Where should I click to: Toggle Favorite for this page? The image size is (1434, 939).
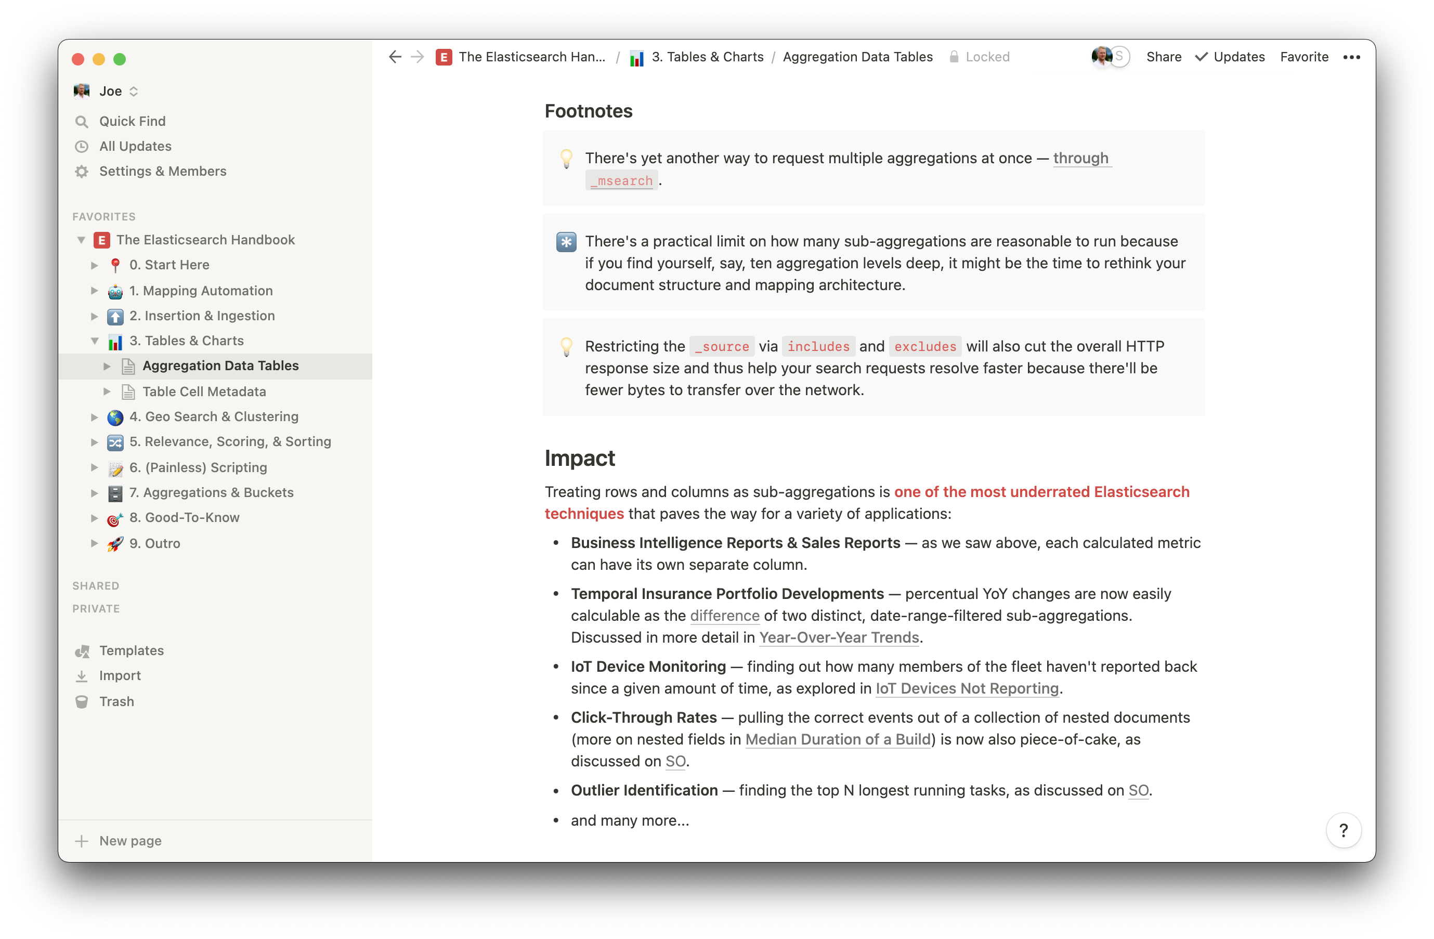tap(1304, 57)
